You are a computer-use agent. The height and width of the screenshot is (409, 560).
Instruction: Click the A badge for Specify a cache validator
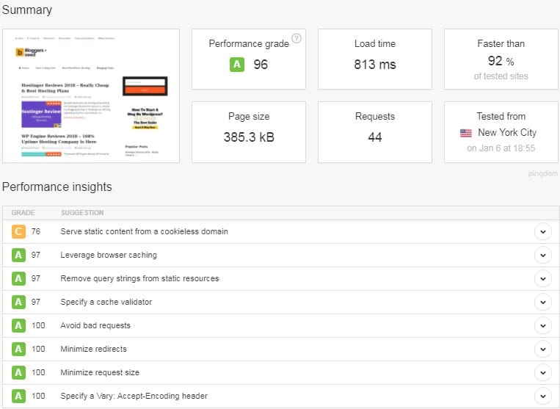coord(18,303)
